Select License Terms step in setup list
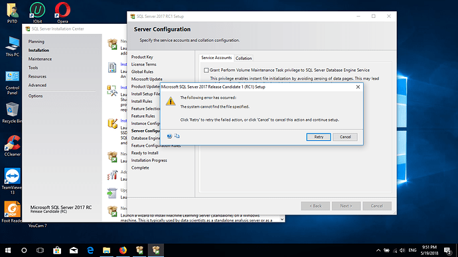Screen dimensions: 458x257 click(x=144, y=64)
